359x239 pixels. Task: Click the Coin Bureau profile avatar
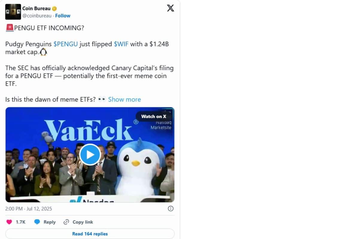[x=13, y=12]
